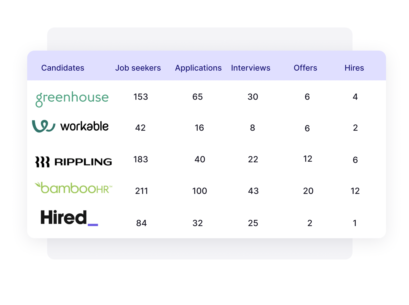Click the Job seekers column header
The width and height of the screenshot is (409, 305).
pyautogui.click(x=138, y=68)
